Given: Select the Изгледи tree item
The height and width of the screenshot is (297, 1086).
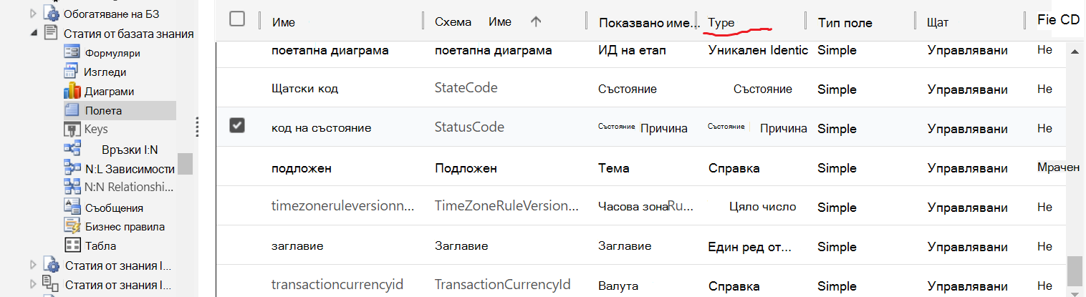Looking at the screenshot, I should [105, 72].
